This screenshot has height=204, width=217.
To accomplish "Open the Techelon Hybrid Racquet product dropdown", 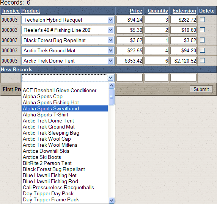I will coord(110,20).
